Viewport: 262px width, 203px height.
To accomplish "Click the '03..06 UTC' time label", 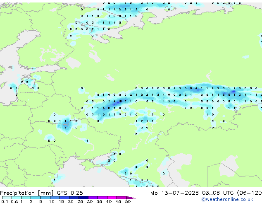I will (x=218, y=193).
